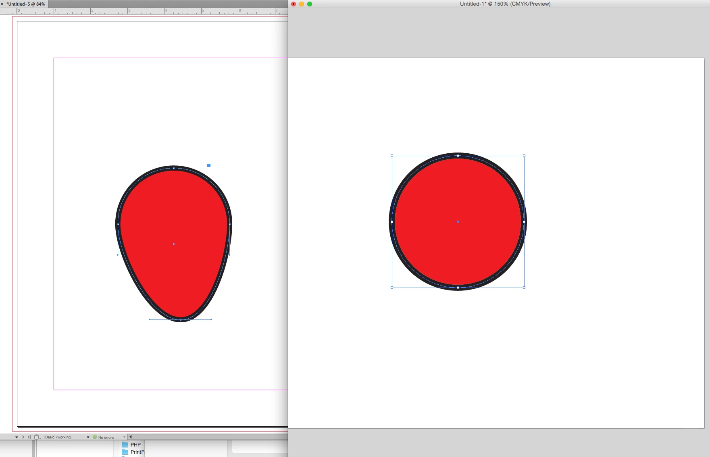
Task: Click the bottom anchor point of teardrop
Action: tap(181, 320)
